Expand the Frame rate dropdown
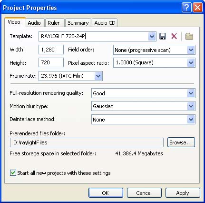Image resolution: width=205 pixels, height=203 pixels. coord(98,76)
